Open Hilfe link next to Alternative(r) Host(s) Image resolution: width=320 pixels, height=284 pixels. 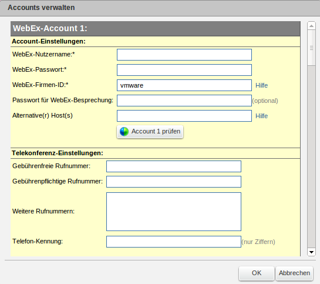(x=261, y=116)
